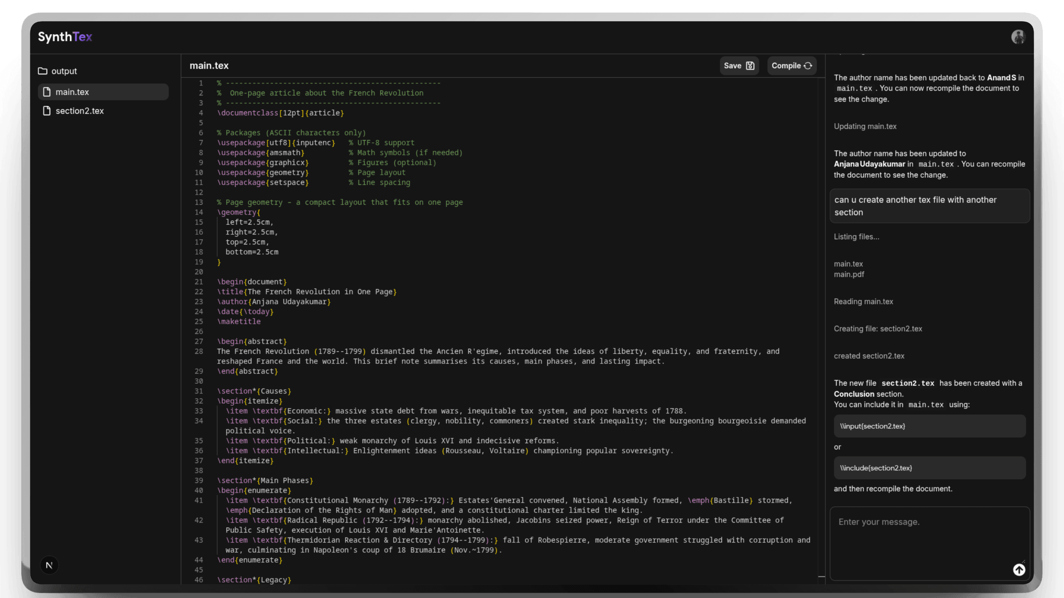Click the SynthTex logo
The width and height of the screenshot is (1064, 598).
(65, 37)
